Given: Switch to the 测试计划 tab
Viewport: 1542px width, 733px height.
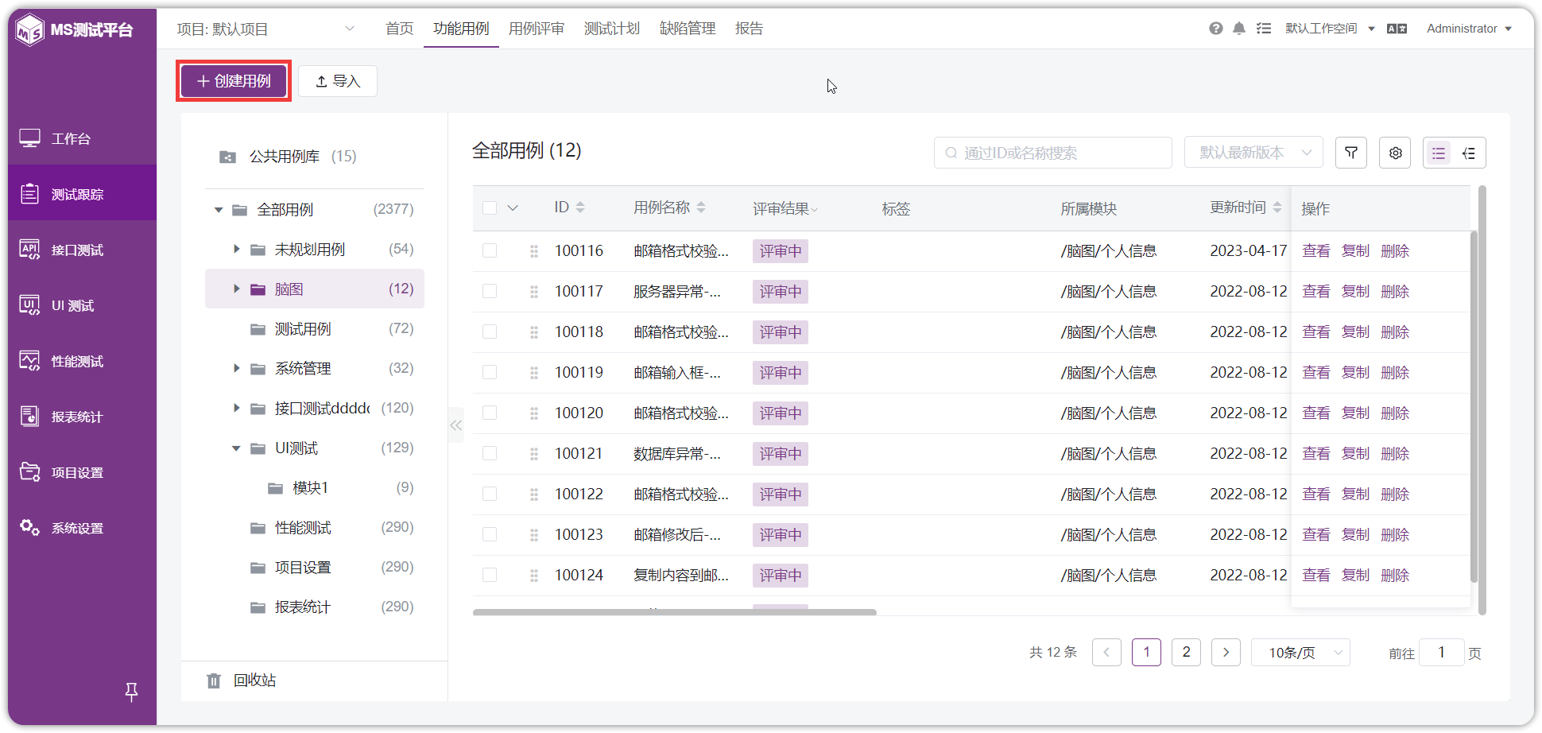Looking at the screenshot, I should (612, 29).
